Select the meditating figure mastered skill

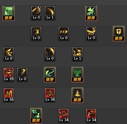[77, 95]
